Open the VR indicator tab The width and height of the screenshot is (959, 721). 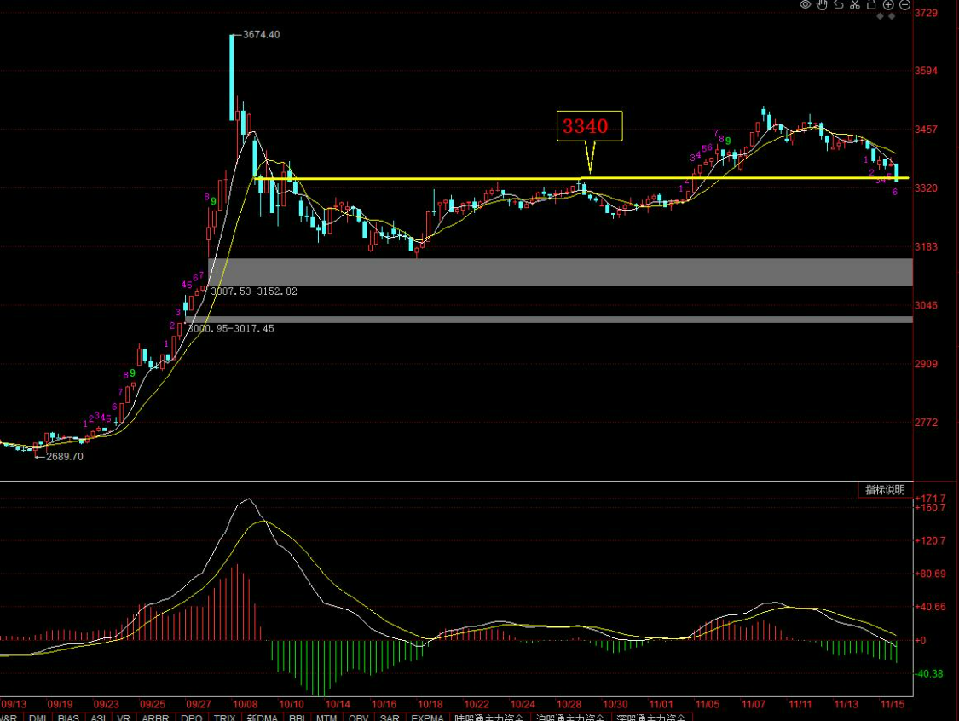pos(124,717)
